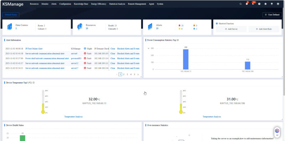Click the help question mark icon
The image size is (285, 141).
click(x=259, y=4)
